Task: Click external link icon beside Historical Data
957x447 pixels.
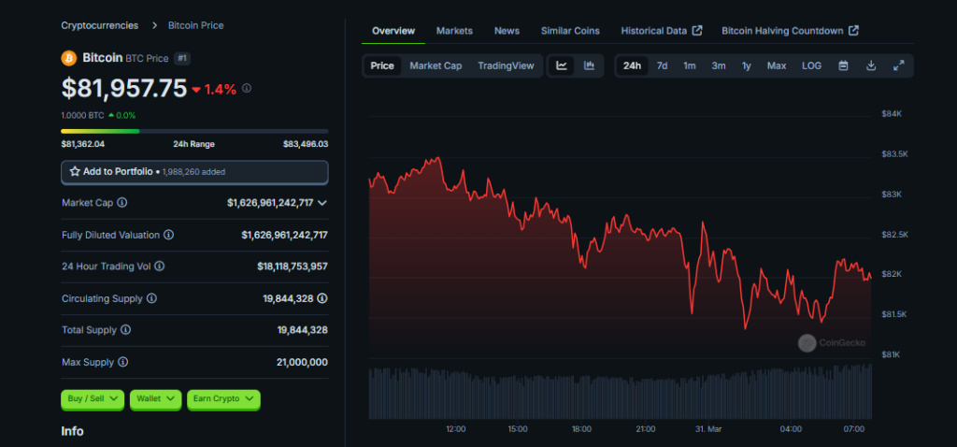Action: 697,31
